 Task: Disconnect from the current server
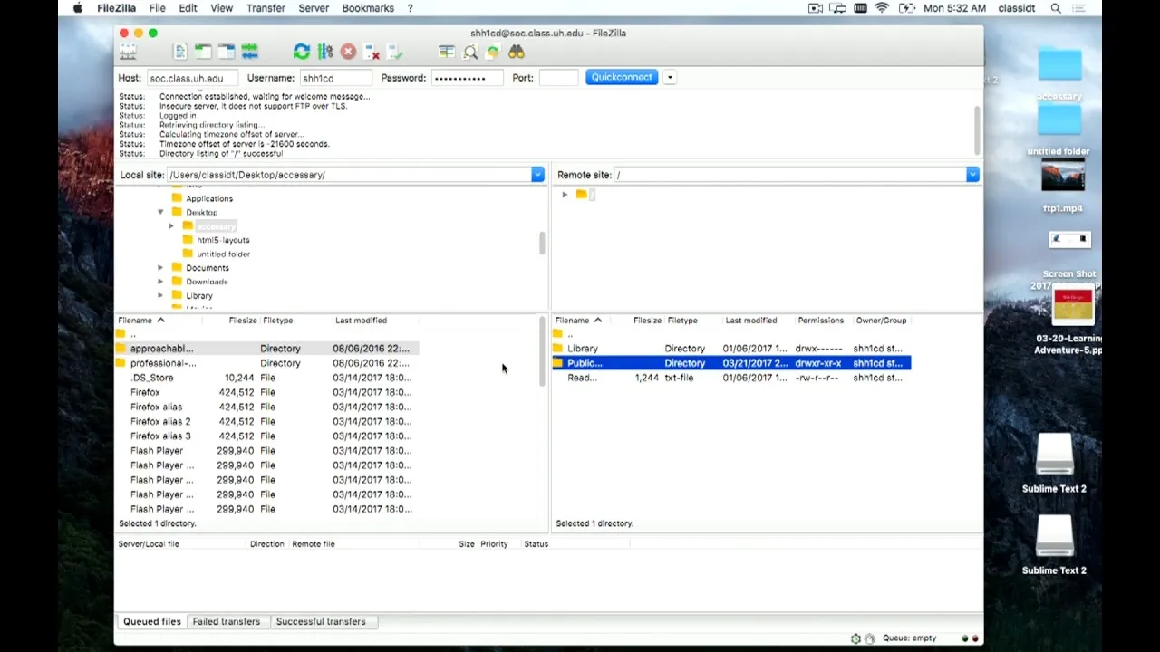coord(372,52)
